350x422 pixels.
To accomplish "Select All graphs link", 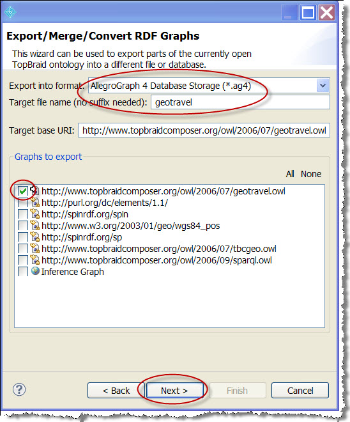I will tap(290, 174).
